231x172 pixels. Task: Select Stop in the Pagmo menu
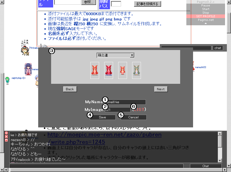206,13
